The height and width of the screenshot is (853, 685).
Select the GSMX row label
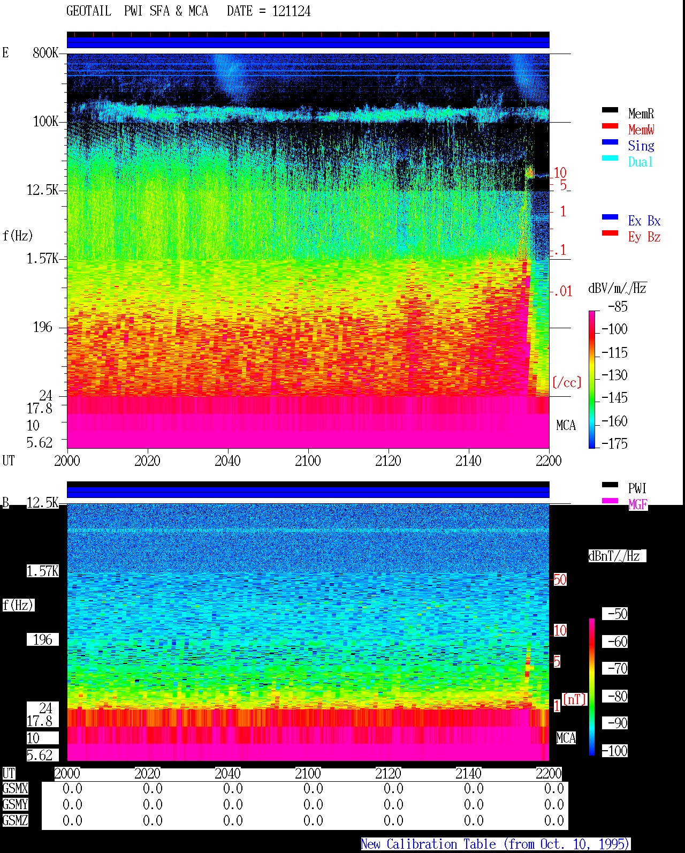15,789
